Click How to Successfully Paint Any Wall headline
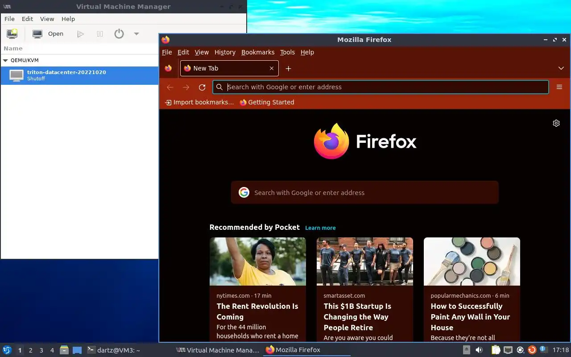The image size is (571, 357). tap(470, 317)
